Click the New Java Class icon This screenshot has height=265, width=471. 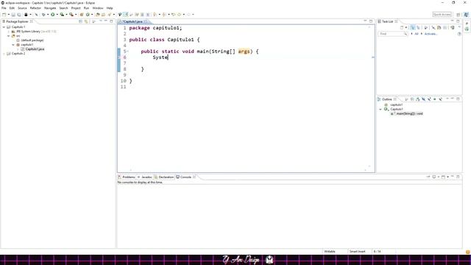[88, 15]
